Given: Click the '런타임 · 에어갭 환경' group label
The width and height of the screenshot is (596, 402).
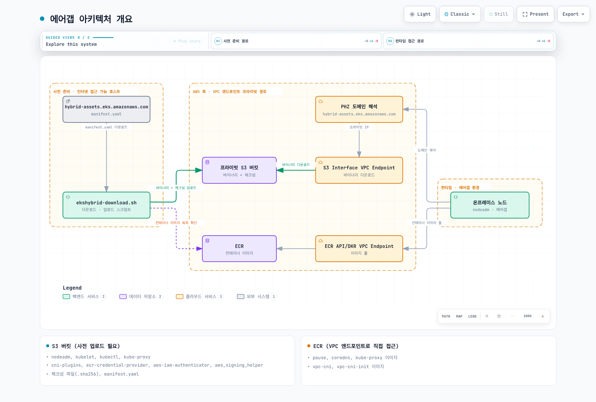Looking at the screenshot, I should click(x=460, y=188).
